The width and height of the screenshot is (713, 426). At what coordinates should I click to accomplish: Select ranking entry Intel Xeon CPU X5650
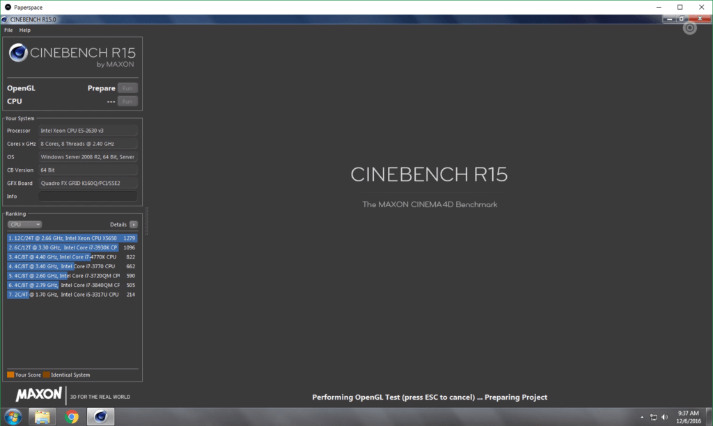pos(72,238)
